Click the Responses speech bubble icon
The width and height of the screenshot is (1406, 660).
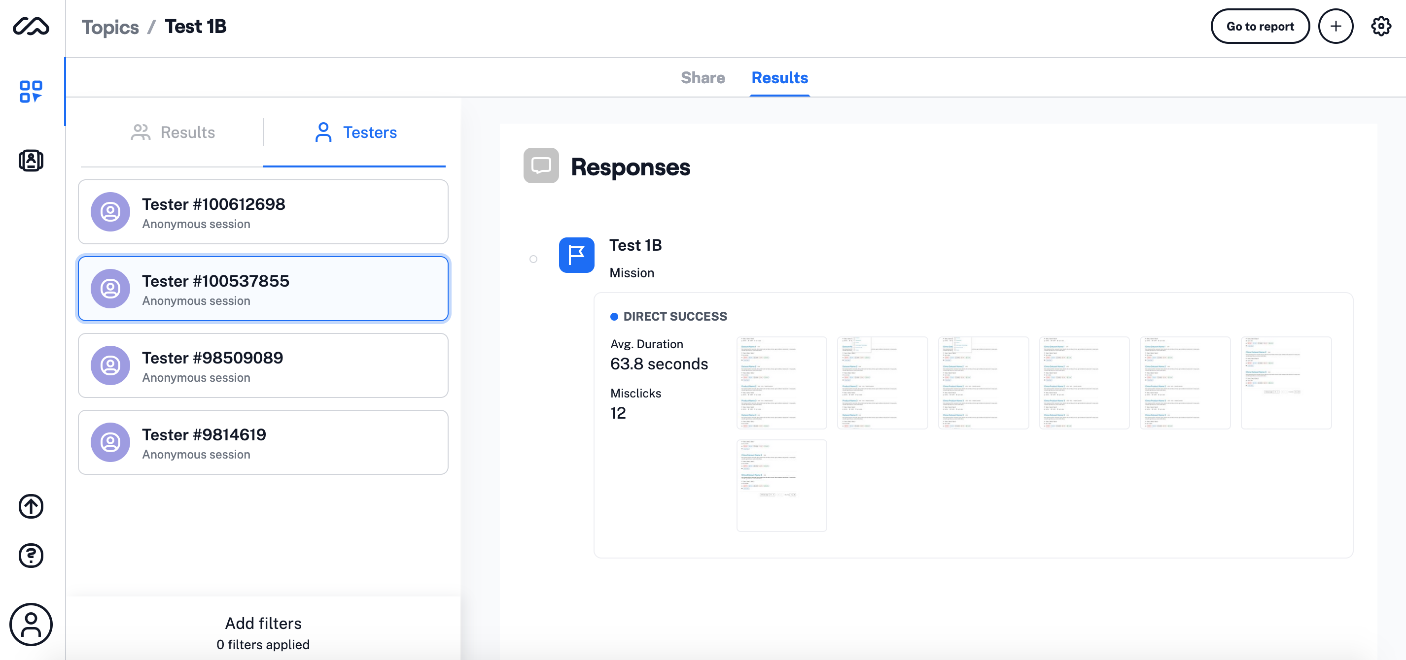(541, 165)
